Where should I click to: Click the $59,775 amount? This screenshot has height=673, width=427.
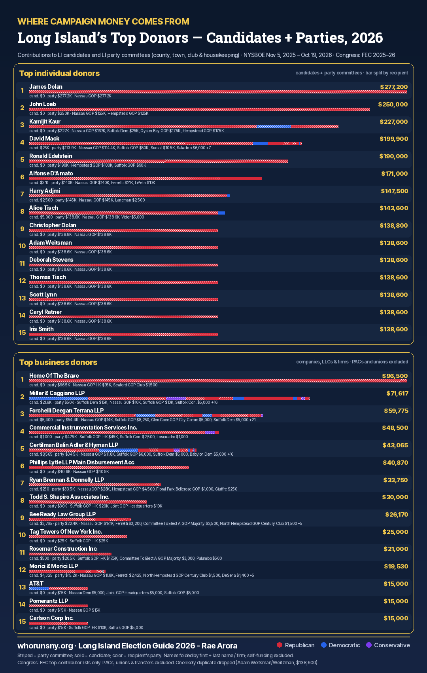coord(396,411)
